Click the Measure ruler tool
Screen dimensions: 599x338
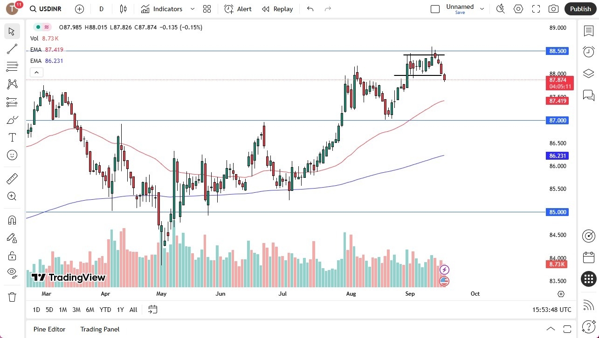[12, 179]
